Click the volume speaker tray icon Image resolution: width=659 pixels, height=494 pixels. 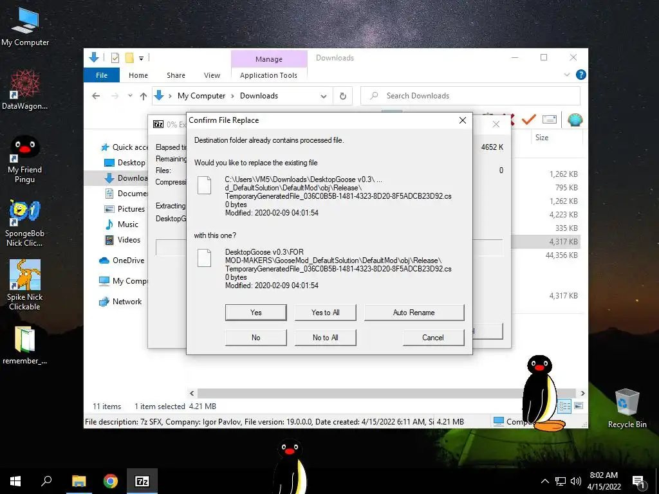pos(576,481)
